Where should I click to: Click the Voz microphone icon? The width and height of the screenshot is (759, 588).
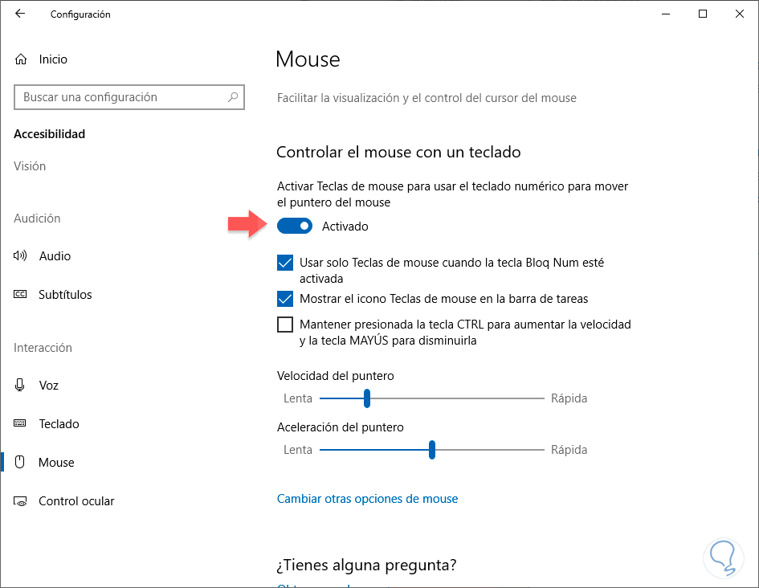tap(21, 386)
